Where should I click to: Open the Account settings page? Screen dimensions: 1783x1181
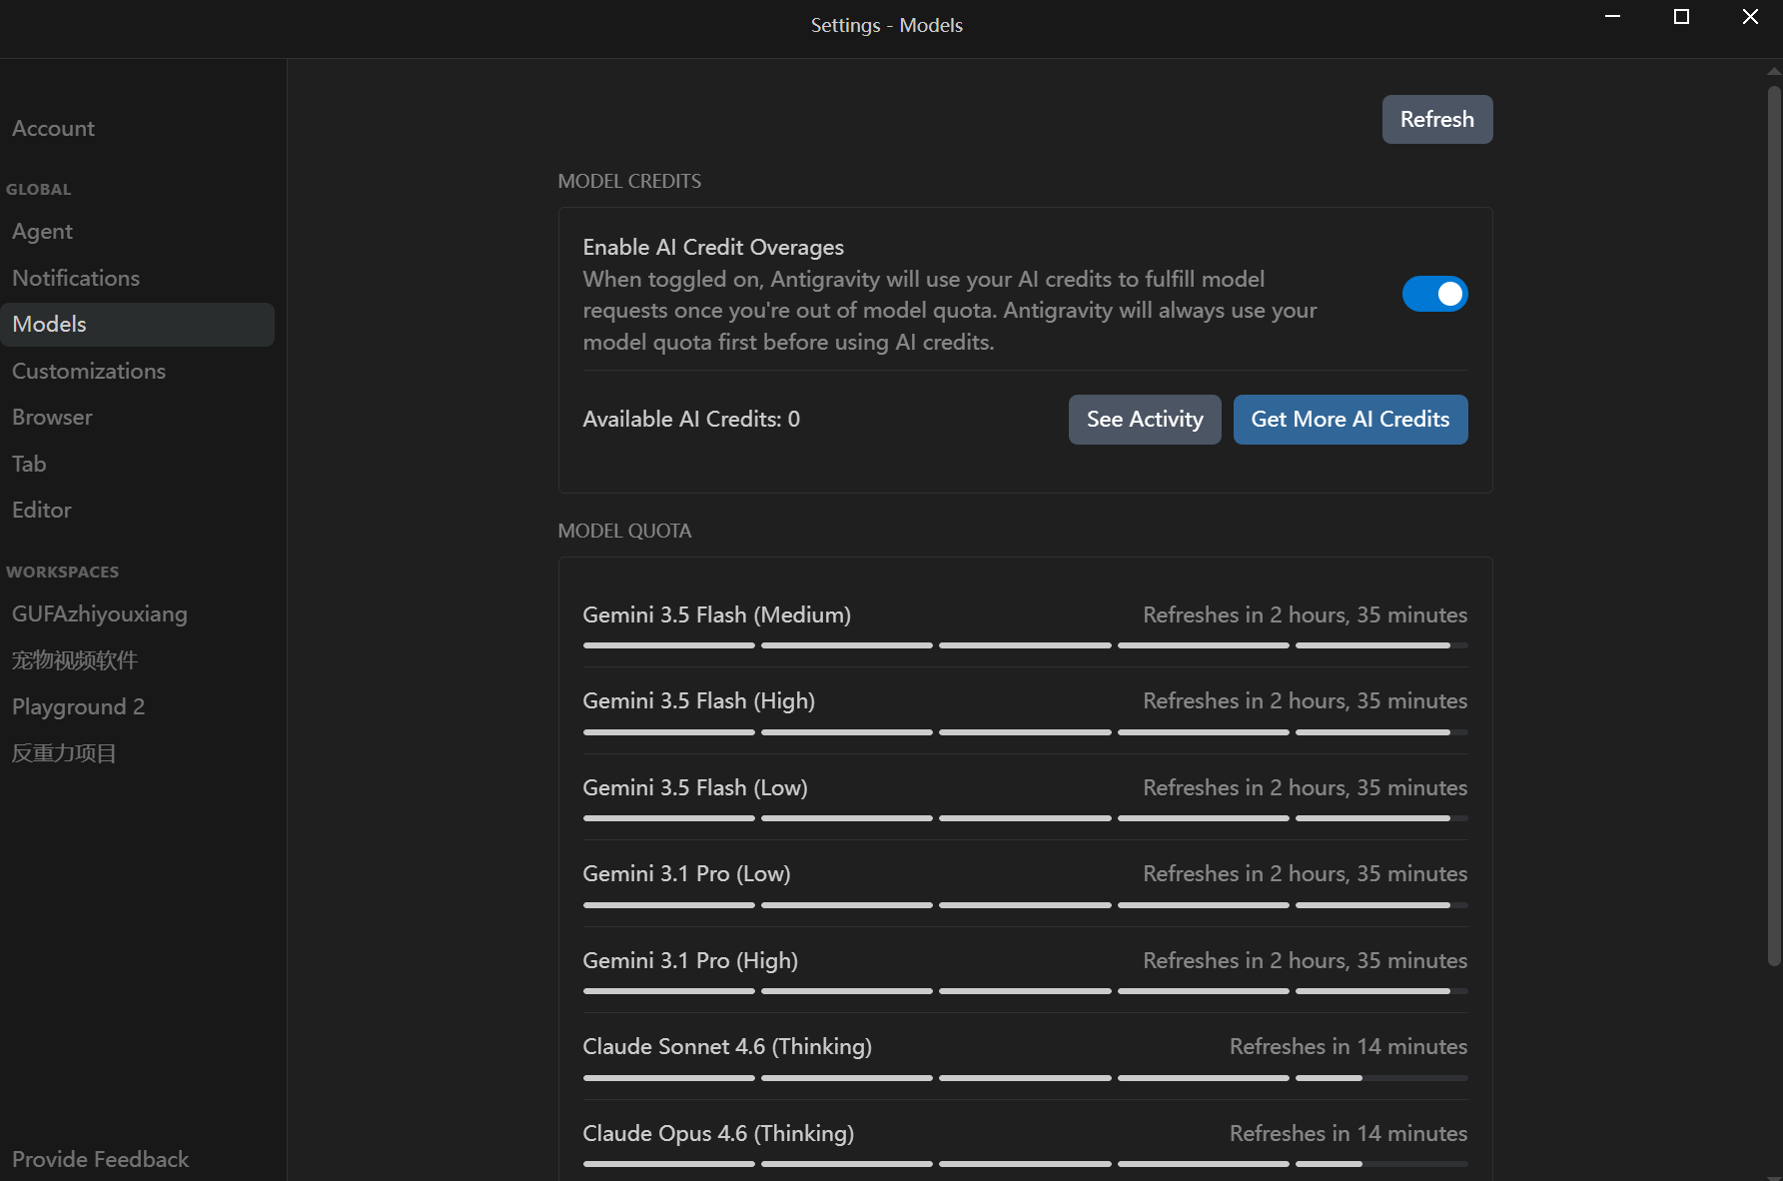pos(53,128)
